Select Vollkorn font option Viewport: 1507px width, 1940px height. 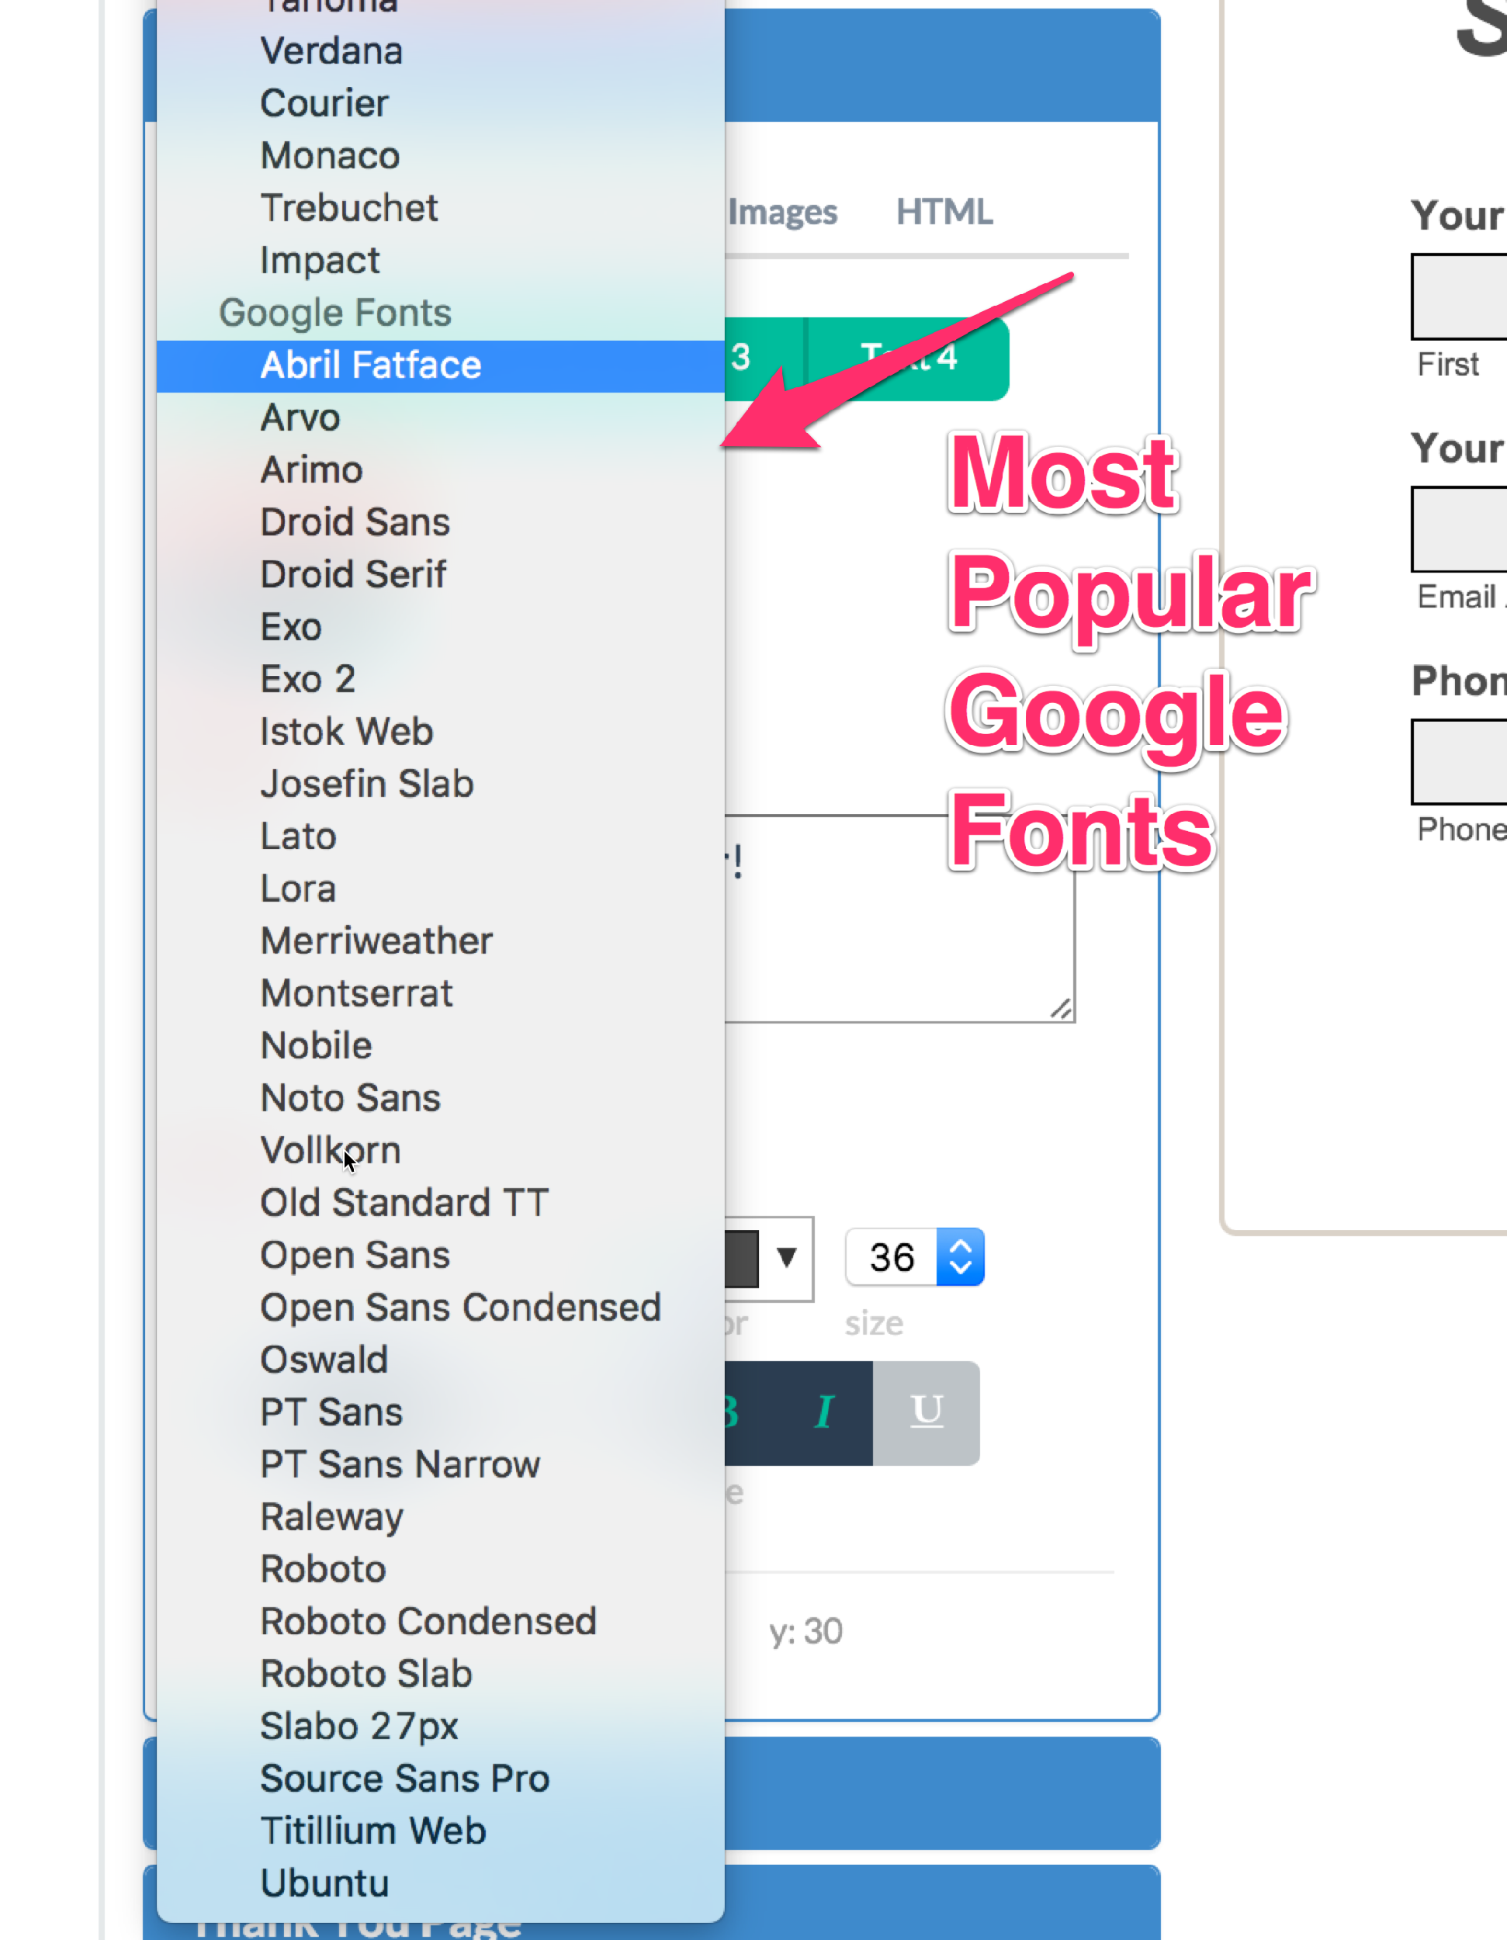[x=331, y=1150]
